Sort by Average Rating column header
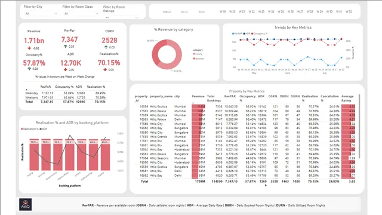The height and width of the screenshot is (215, 382). (x=347, y=98)
